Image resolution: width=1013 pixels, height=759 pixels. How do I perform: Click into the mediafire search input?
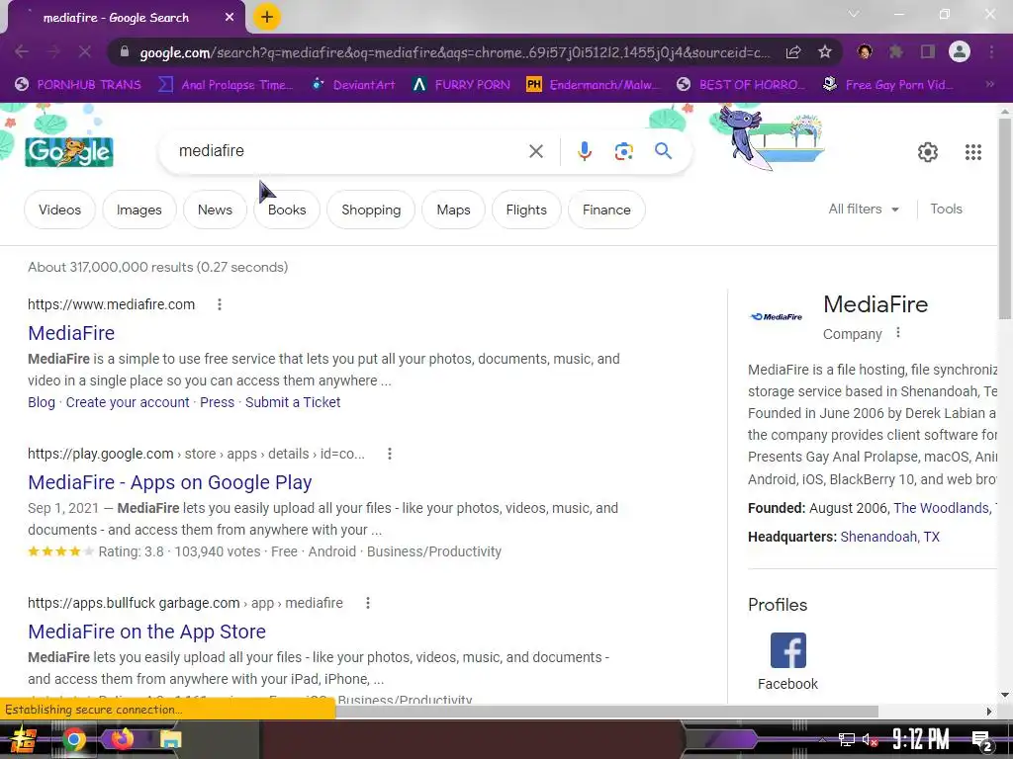(x=349, y=151)
